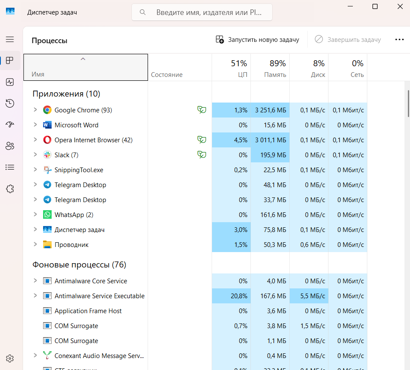410x370 pixels.
Task: Click the Task Manager app icon in title bar
Action: click(10, 12)
